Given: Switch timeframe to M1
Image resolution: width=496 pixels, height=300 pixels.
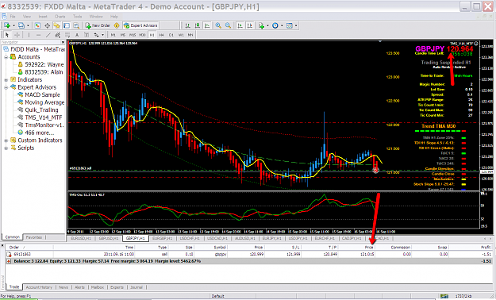Looking at the screenshot, I should coord(113,35).
